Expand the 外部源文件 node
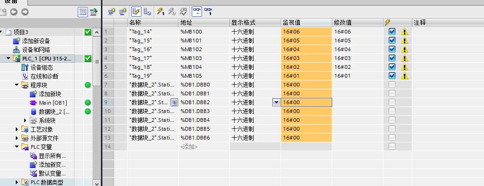This screenshot has width=484, height=186. click(17, 138)
